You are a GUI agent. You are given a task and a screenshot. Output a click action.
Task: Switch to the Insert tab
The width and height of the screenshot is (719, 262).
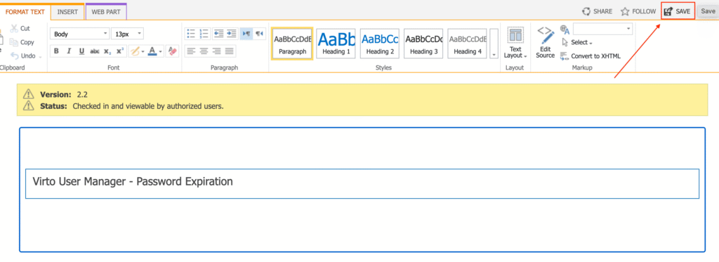(67, 12)
